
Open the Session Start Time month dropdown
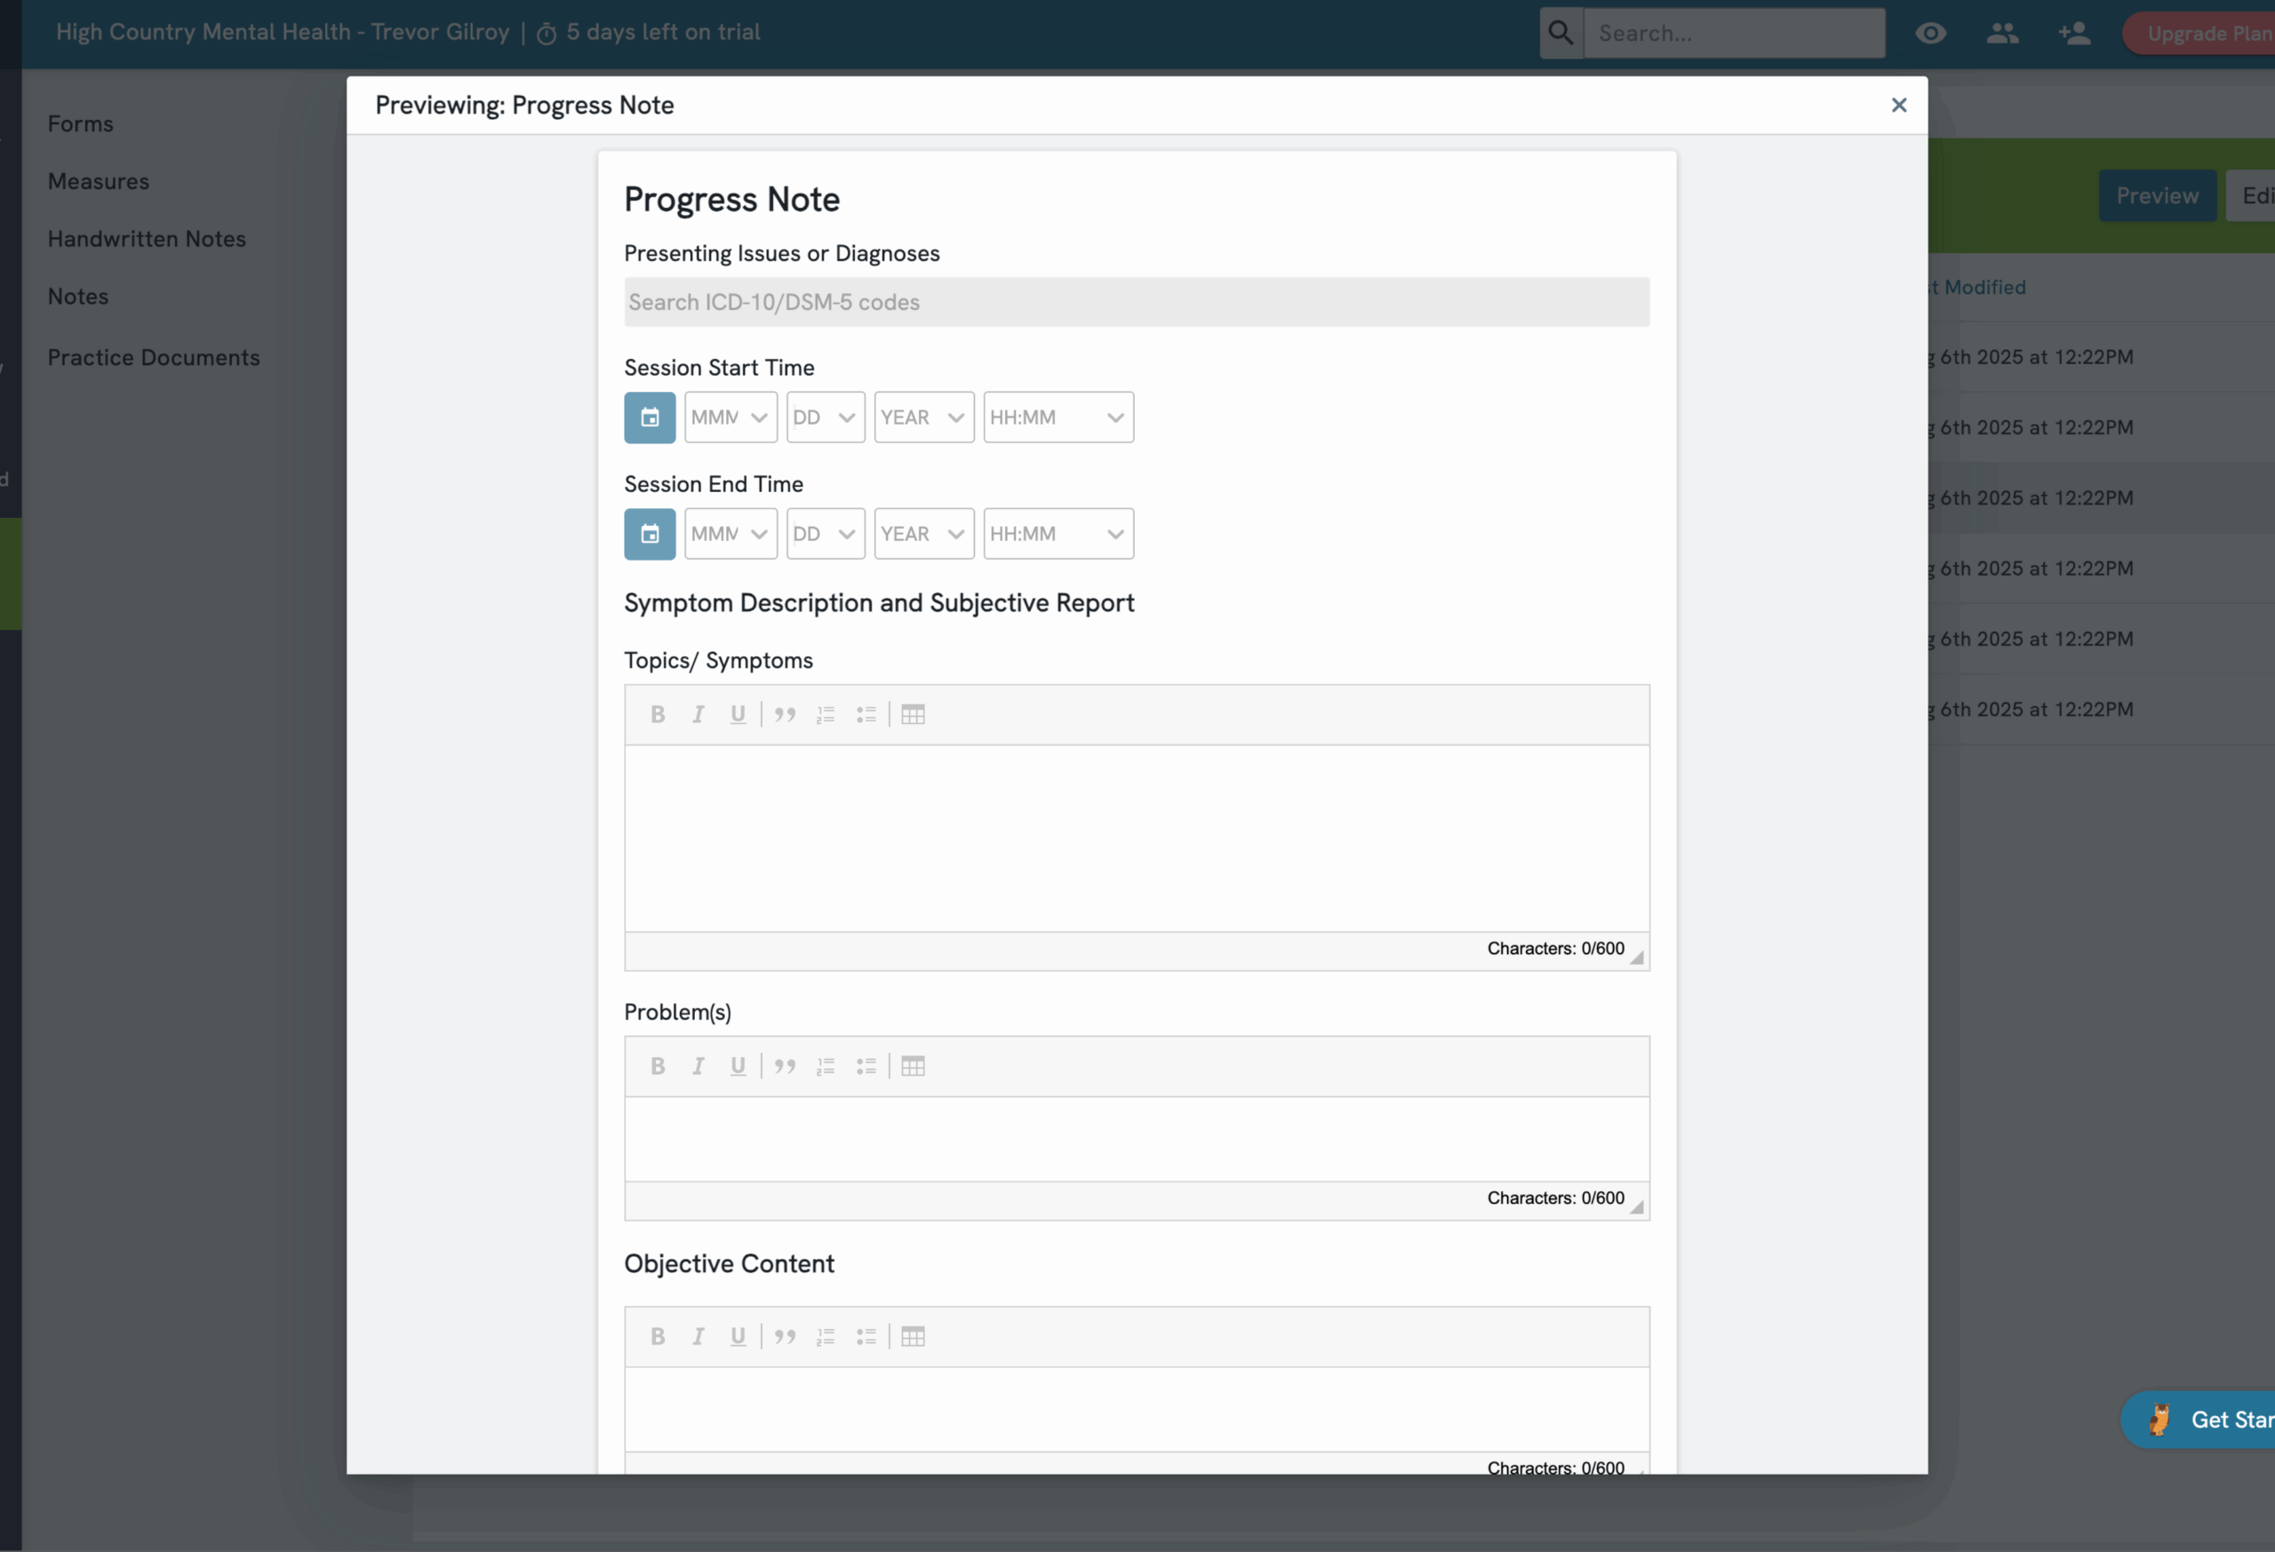click(731, 418)
